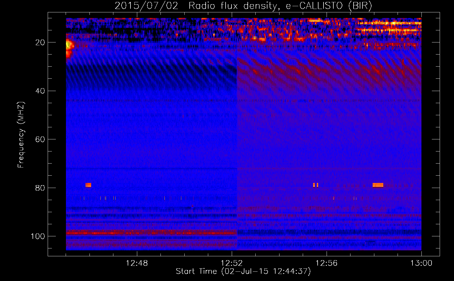Image resolution: width=454 pixels, height=281 pixels.
Task: Click the small orange block below 12:46
Action: click(x=88, y=185)
